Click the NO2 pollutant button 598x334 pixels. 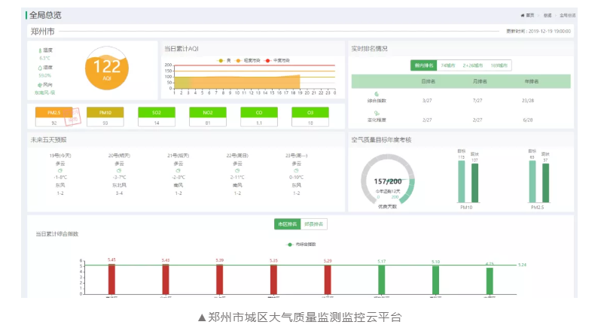point(207,113)
